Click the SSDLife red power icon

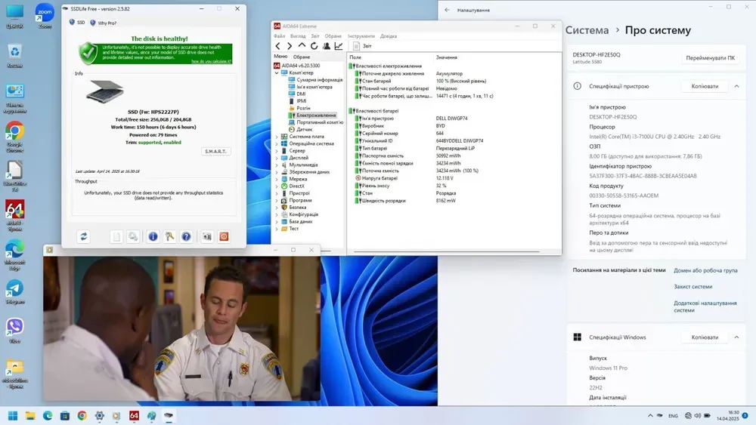224,236
